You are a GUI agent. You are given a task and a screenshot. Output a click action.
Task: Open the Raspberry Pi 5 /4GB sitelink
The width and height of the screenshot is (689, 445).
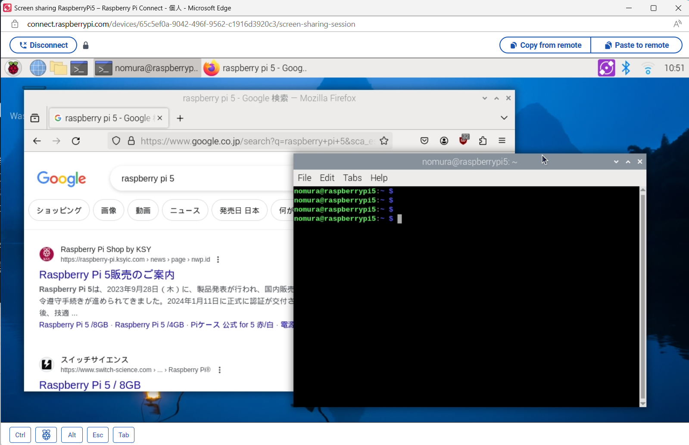coord(150,325)
